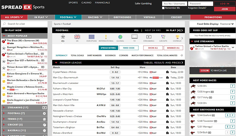Click the video icon next to Tallinn United in-play row
Image resolution: width=236 pixels, height=136 pixels.
[x=43, y=54]
